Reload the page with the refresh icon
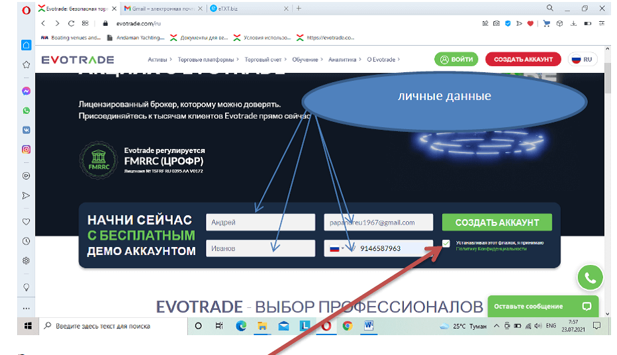The width and height of the screenshot is (617, 355). coord(71,23)
